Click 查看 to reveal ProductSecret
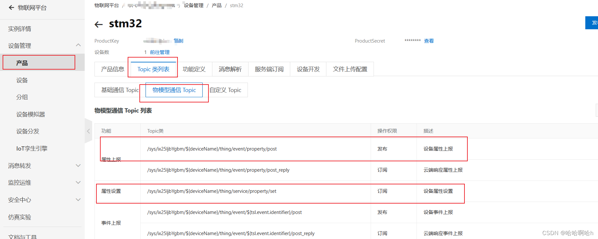 click(x=429, y=41)
